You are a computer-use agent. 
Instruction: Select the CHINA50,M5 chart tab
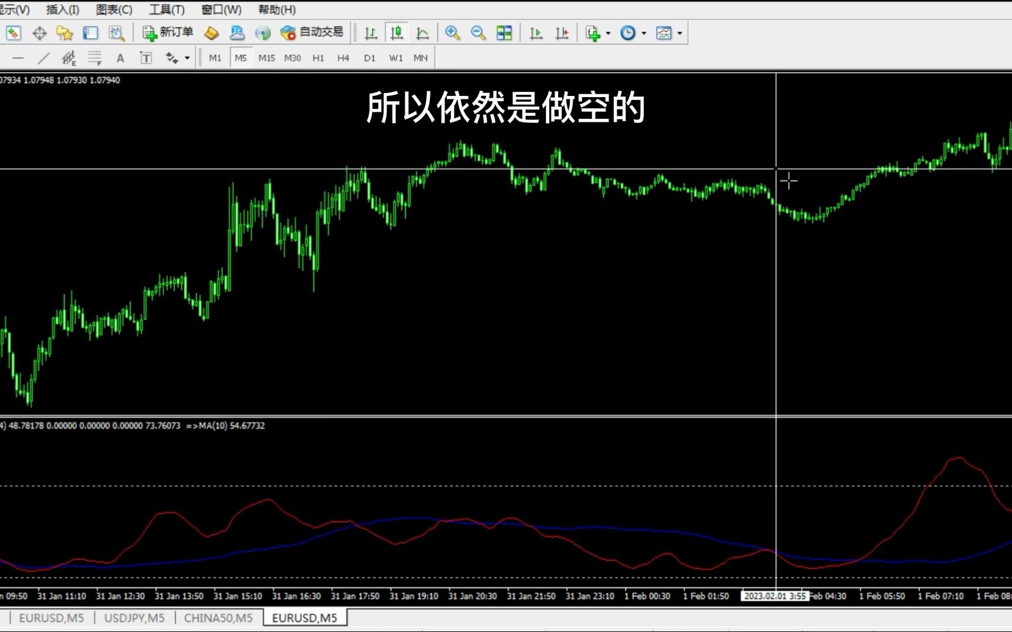tap(218, 617)
